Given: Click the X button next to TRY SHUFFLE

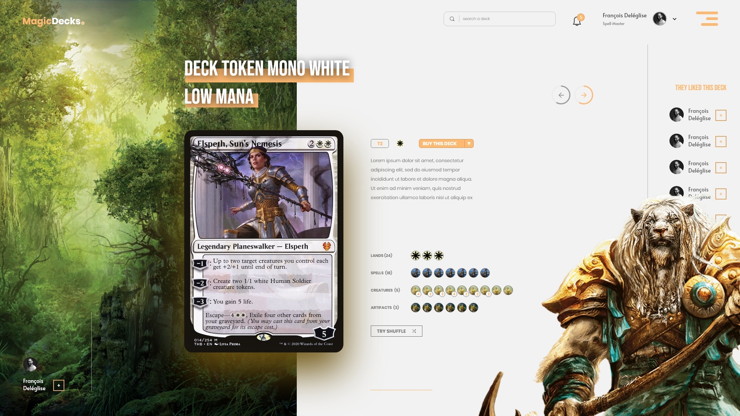Looking at the screenshot, I should 414,330.
